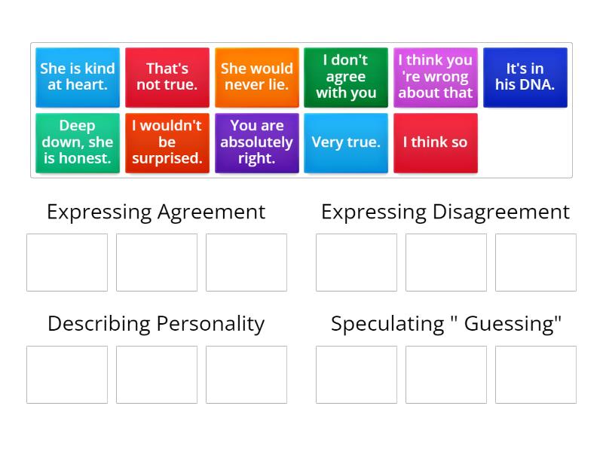The width and height of the screenshot is (603, 452).
Task: Click the 'Speculating Guessing' heading
Action: [445, 323]
